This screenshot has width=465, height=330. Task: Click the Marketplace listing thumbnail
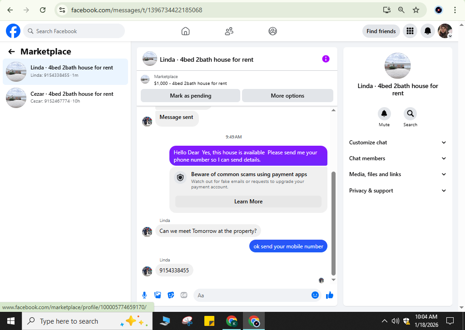(145, 79)
